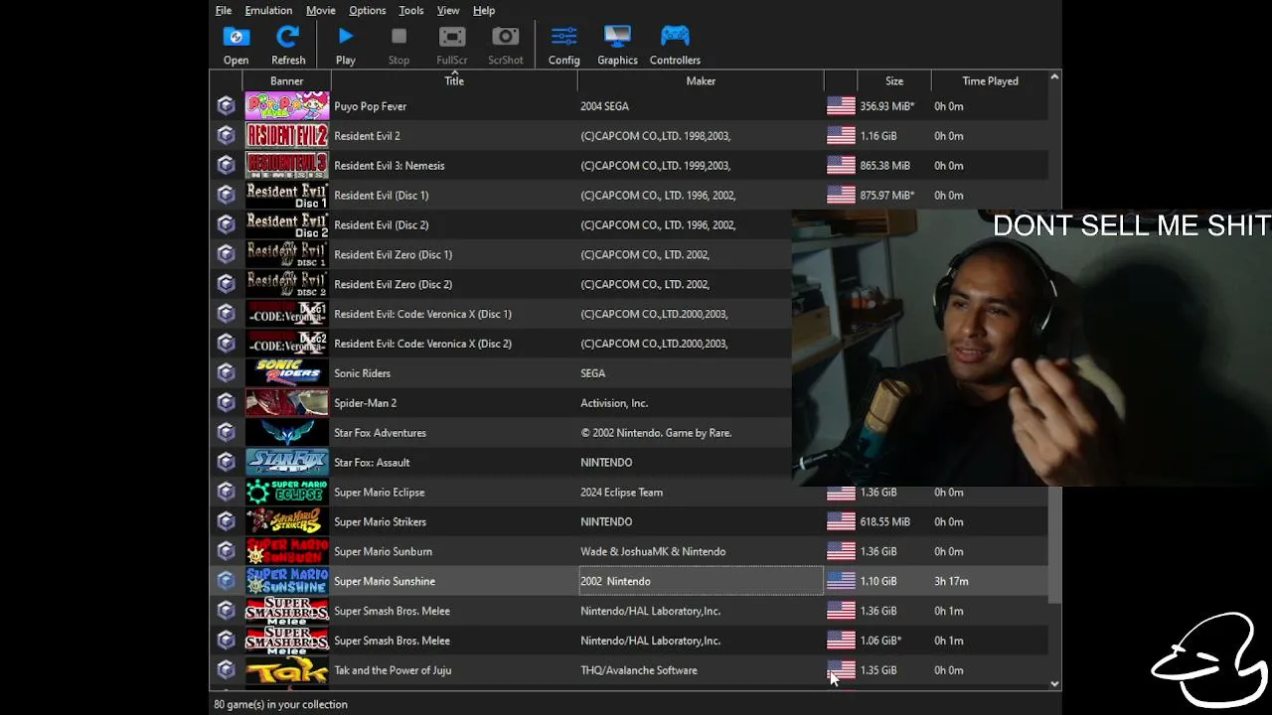This screenshot has width=1272, height=715.
Task: Select the Star Fox: Assault banner image
Action: click(x=287, y=463)
